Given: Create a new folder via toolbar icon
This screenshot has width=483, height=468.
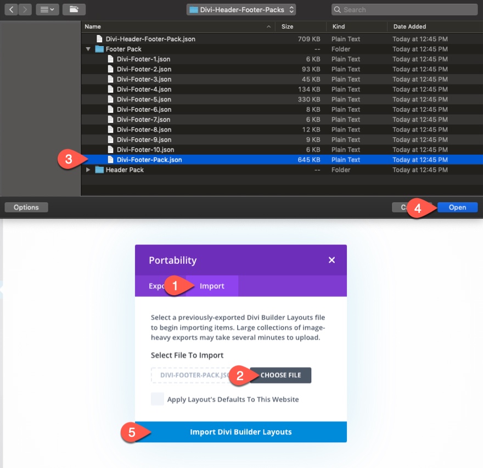Looking at the screenshot, I should pos(74,9).
